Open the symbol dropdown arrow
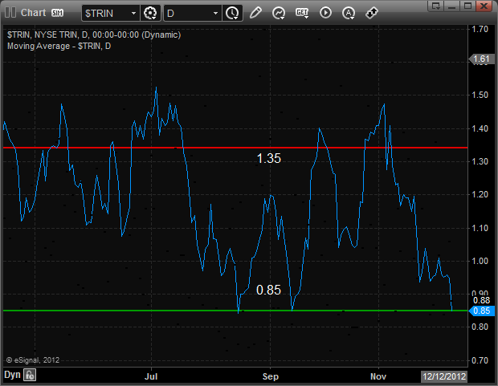498x386 pixels. point(133,14)
